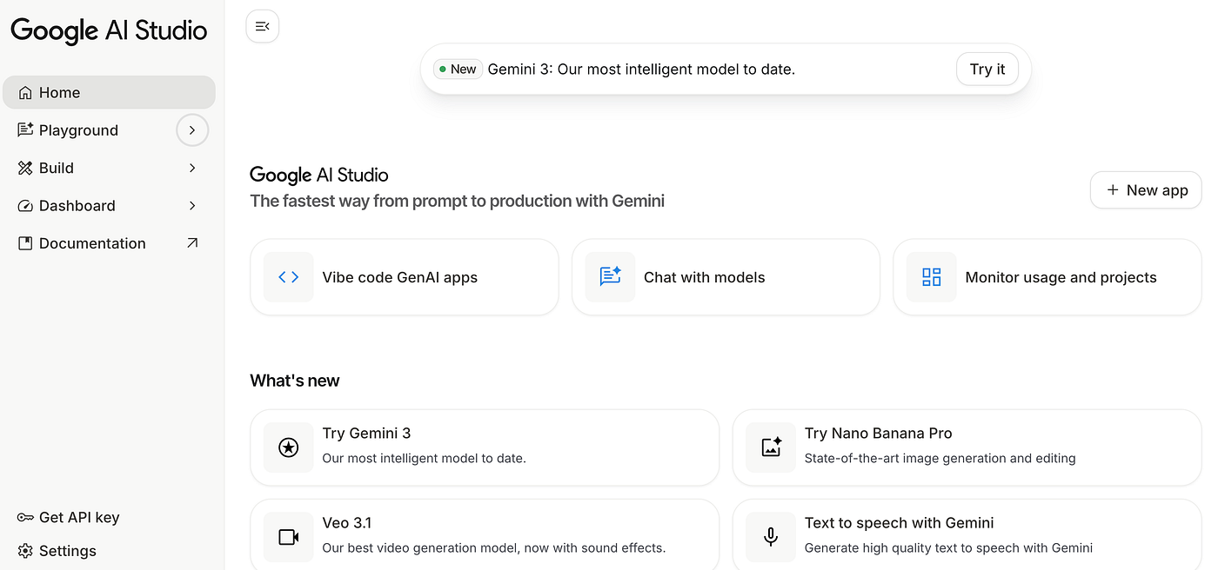Click the "Google AI Studio" main page heading
1218x570 pixels.
tap(319, 175)
